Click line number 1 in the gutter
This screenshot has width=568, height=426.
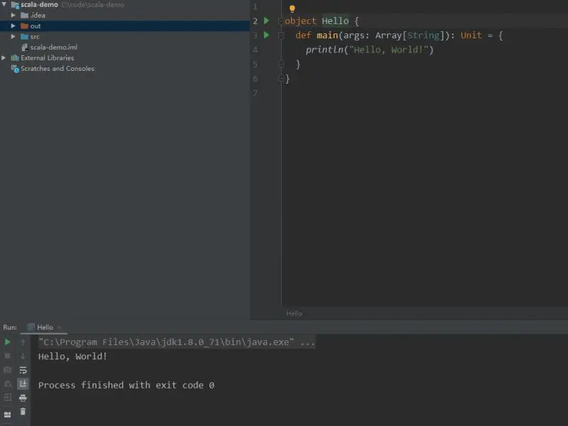(x=255, y=6)
